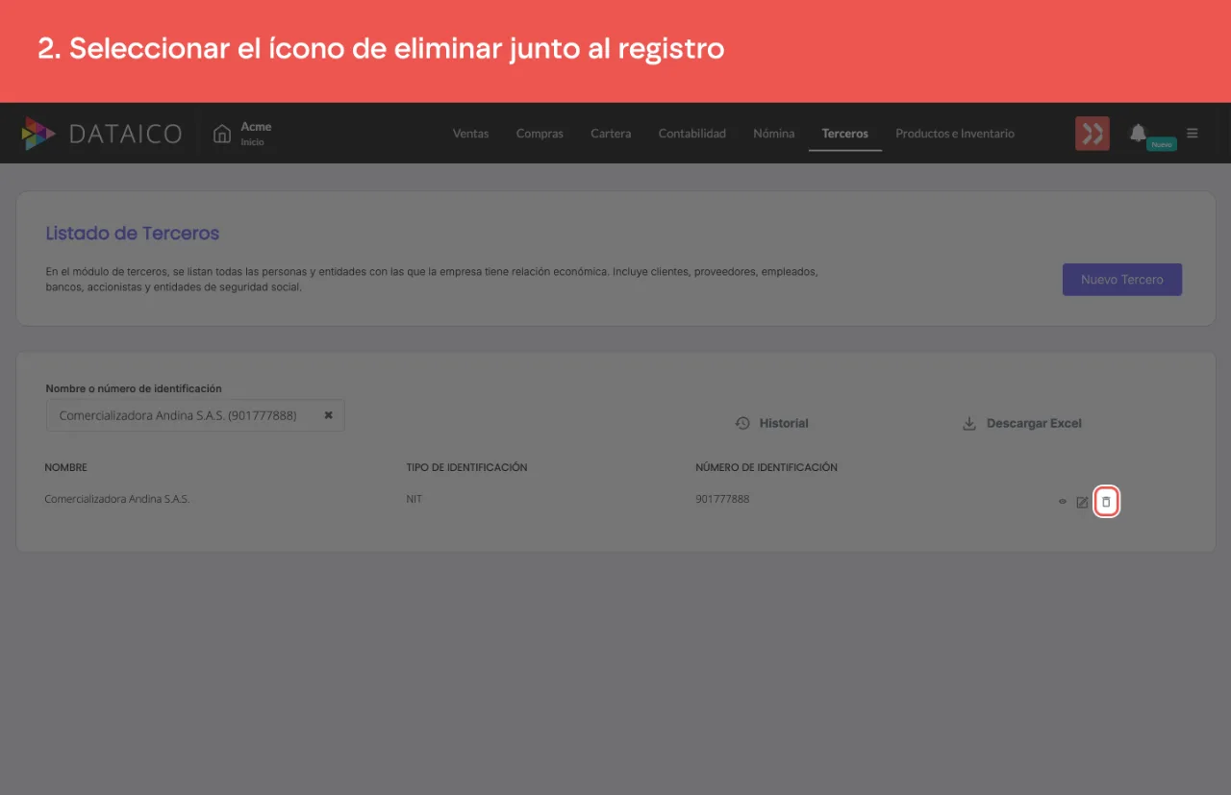Click the eye icon to view the record

coord(1063,502)
